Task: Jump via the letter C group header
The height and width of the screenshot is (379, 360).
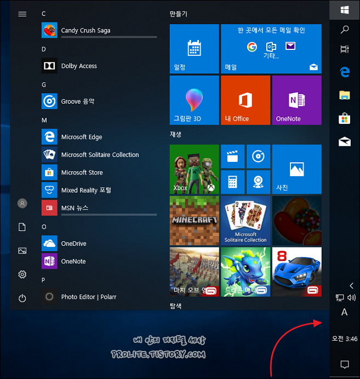Action: 44,14
